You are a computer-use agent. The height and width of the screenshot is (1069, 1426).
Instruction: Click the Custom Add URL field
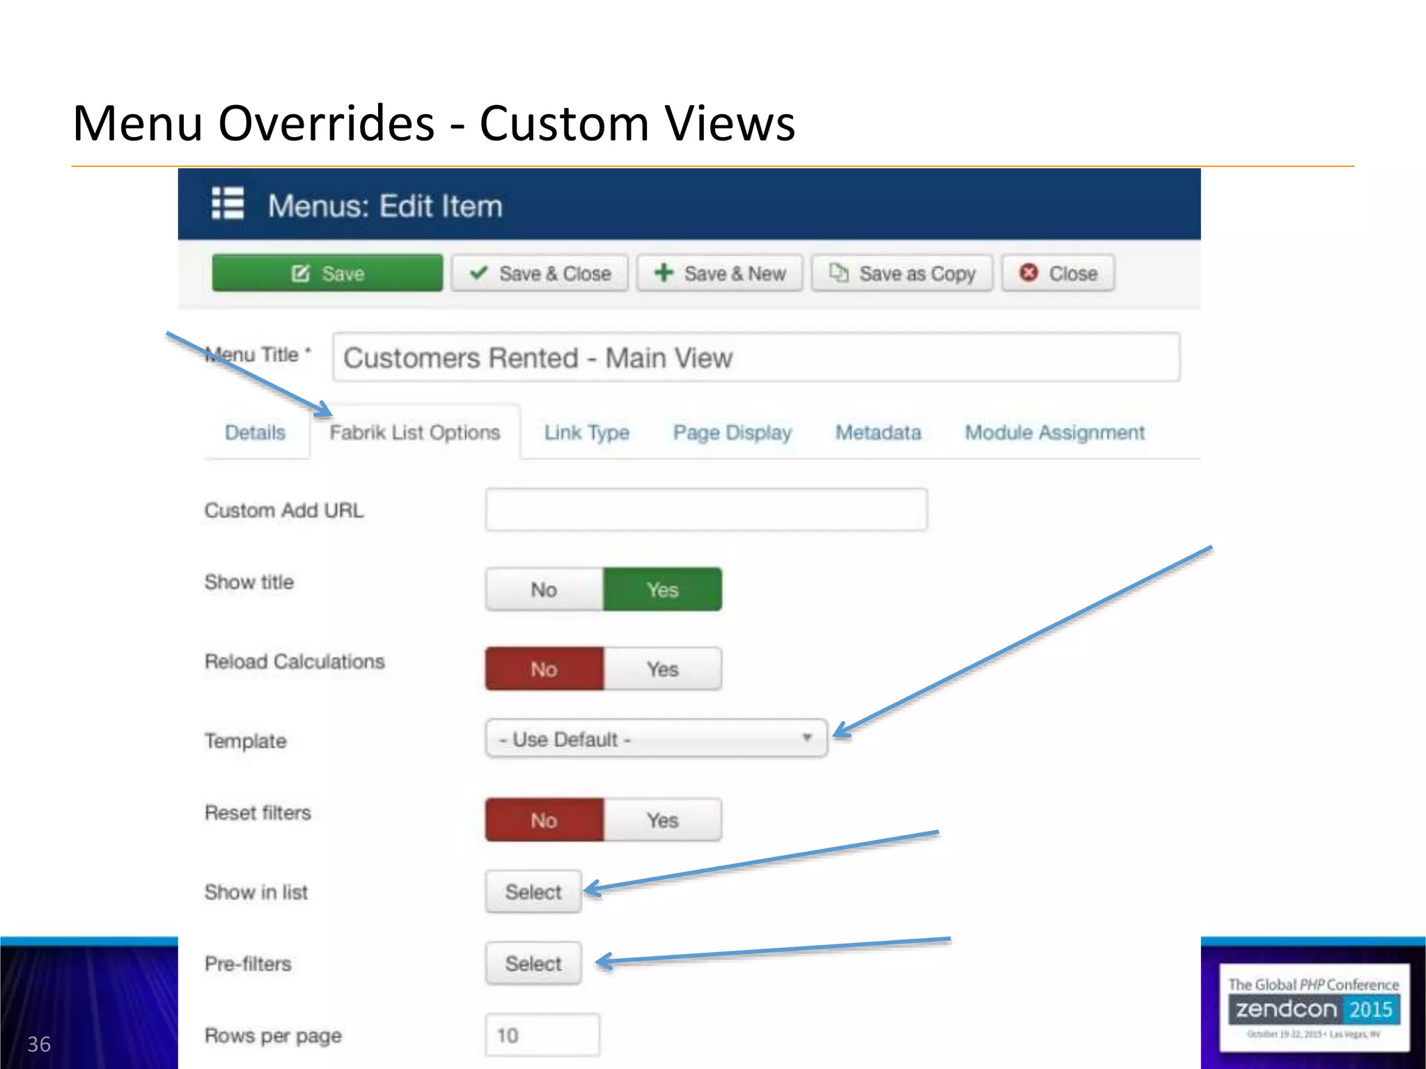706,510
